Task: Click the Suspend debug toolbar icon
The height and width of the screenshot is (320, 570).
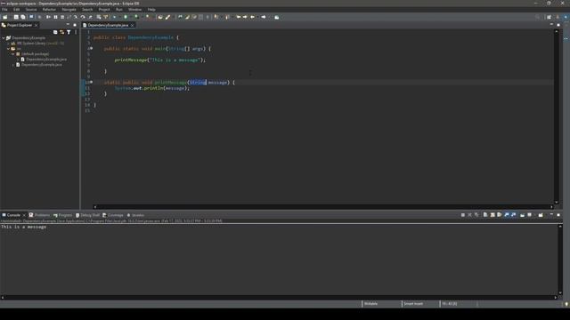Action: (x=55, y=17)
